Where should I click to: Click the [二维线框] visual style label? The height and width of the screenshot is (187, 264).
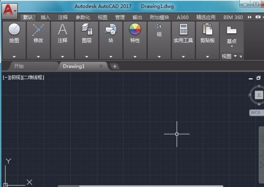pyautogui.click(x=33, y=77)
